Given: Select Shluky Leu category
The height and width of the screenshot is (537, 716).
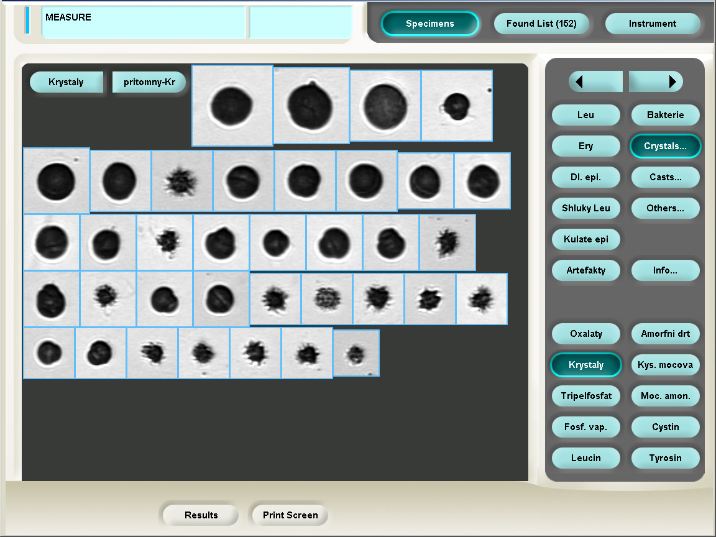Looking at the screenshot, I should (586, 208).
